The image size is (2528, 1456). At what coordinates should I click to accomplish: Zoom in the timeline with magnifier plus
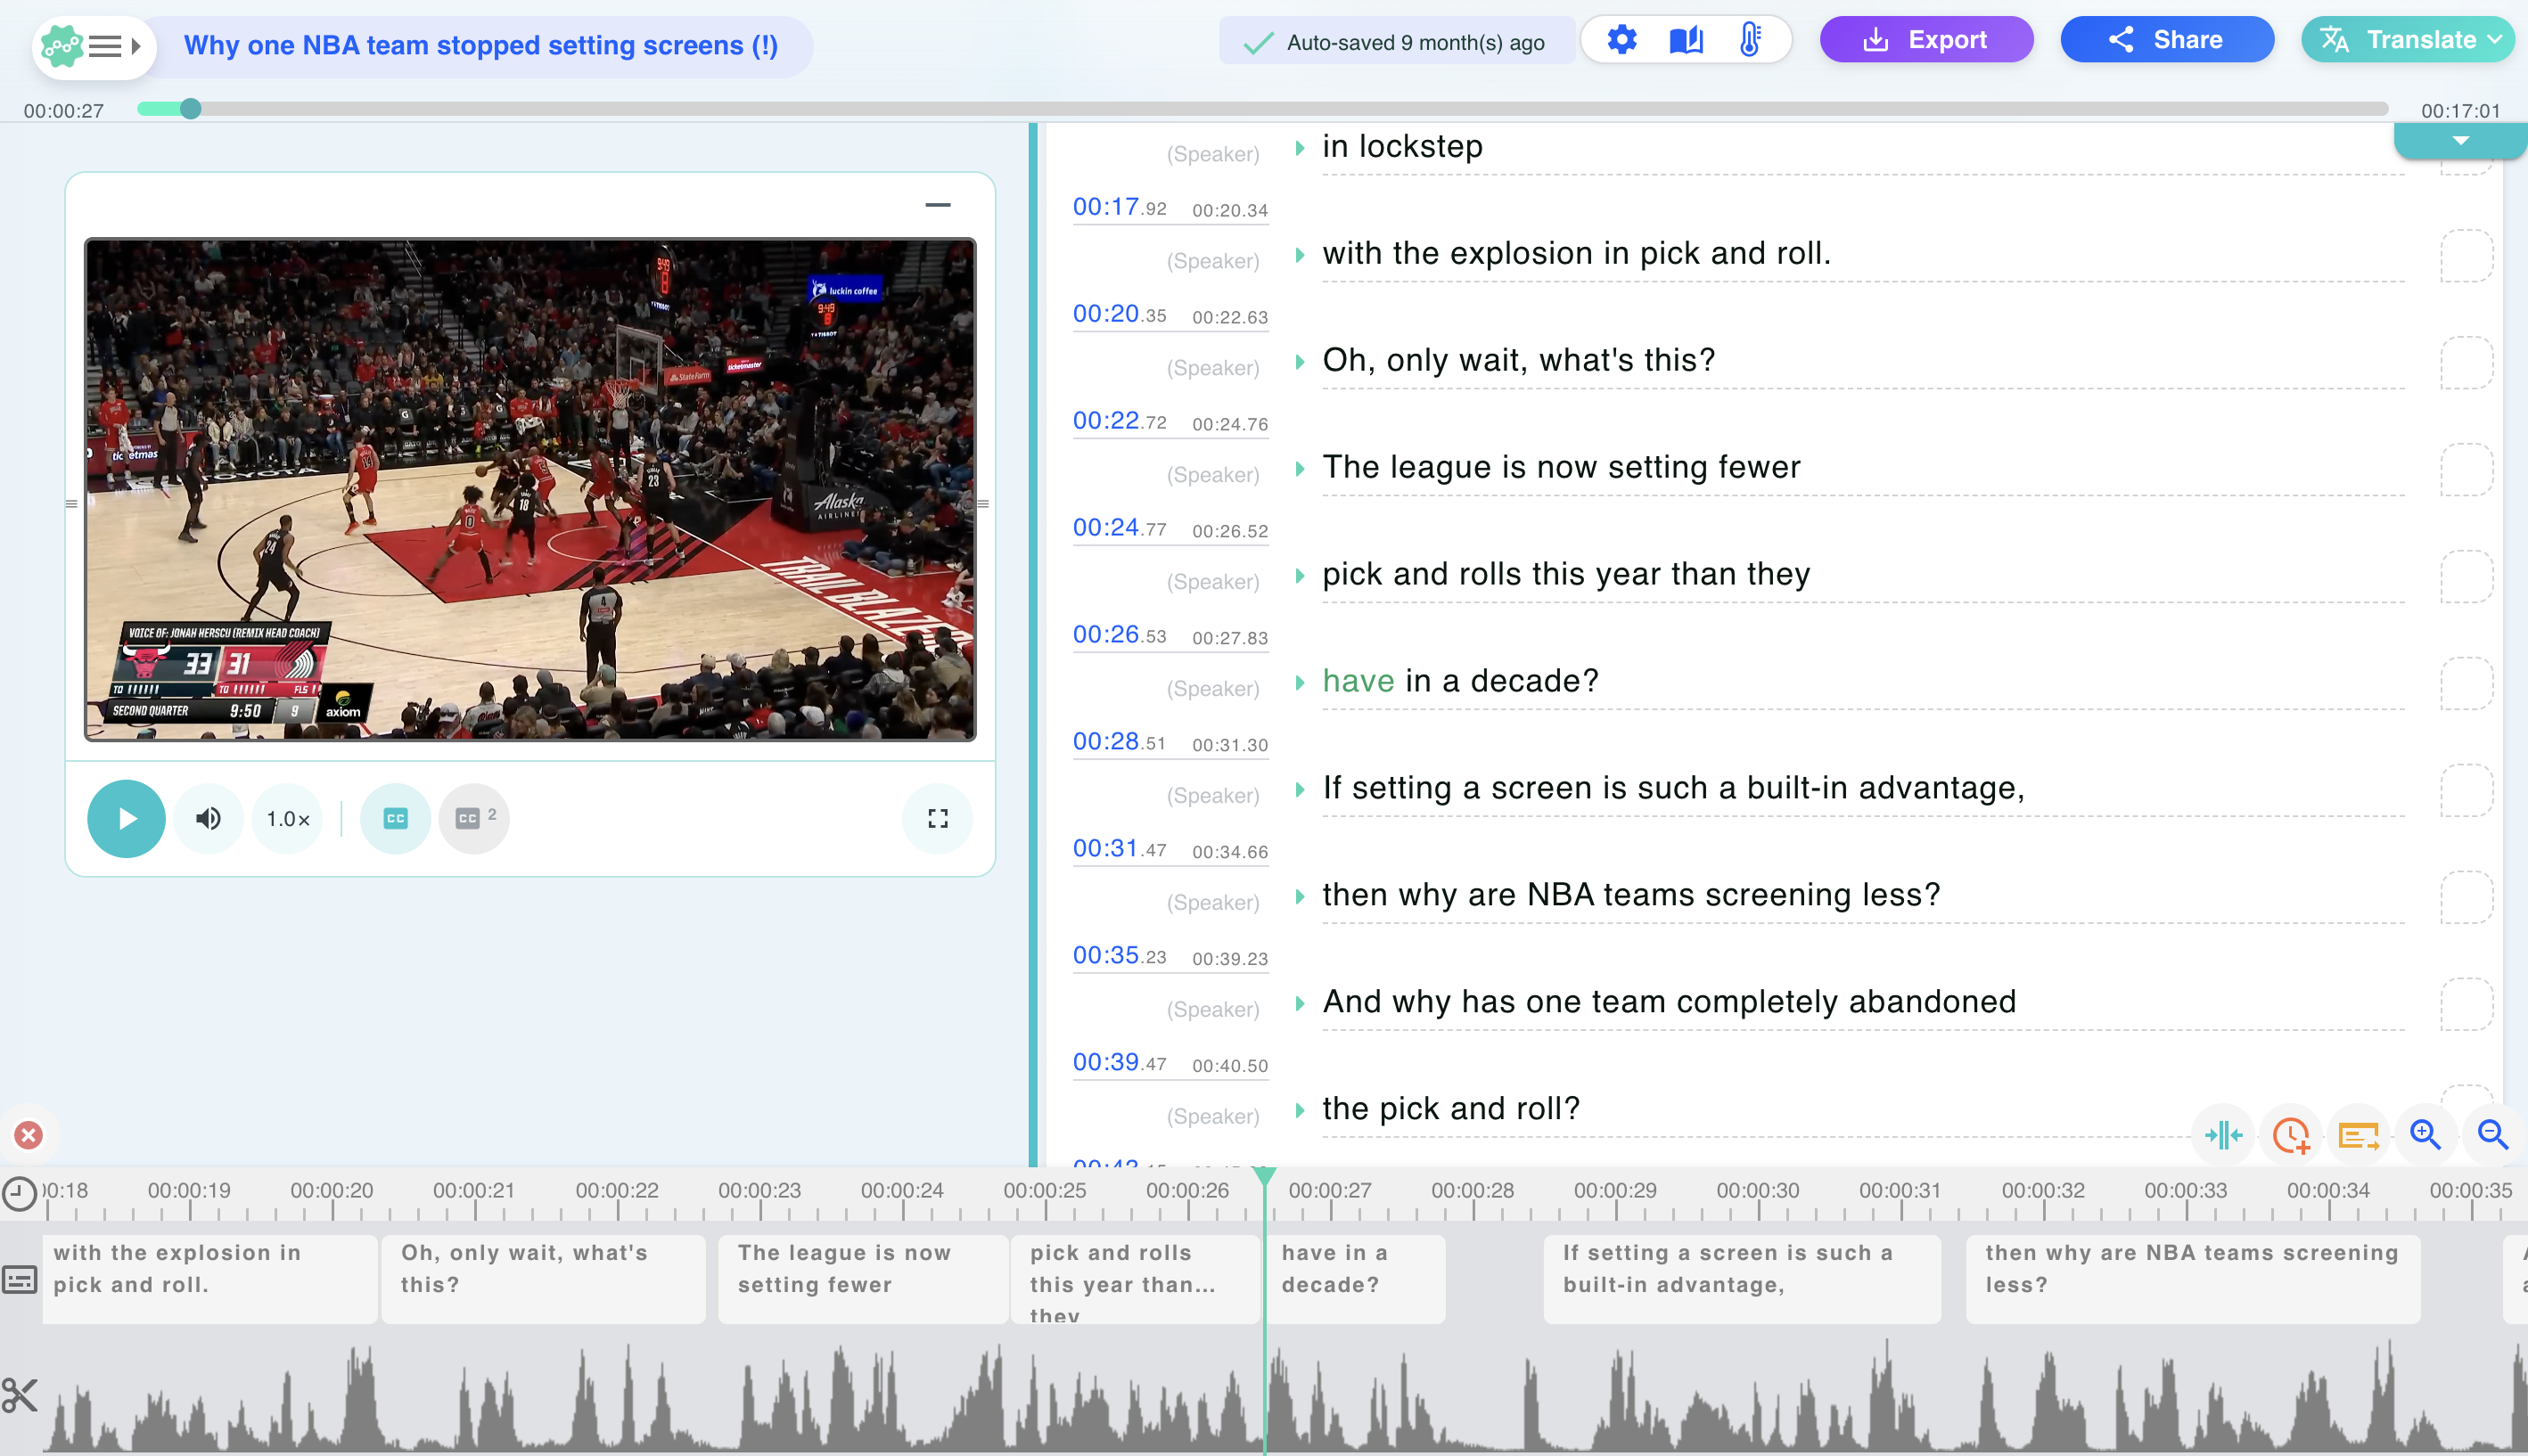point(2425,1135)
